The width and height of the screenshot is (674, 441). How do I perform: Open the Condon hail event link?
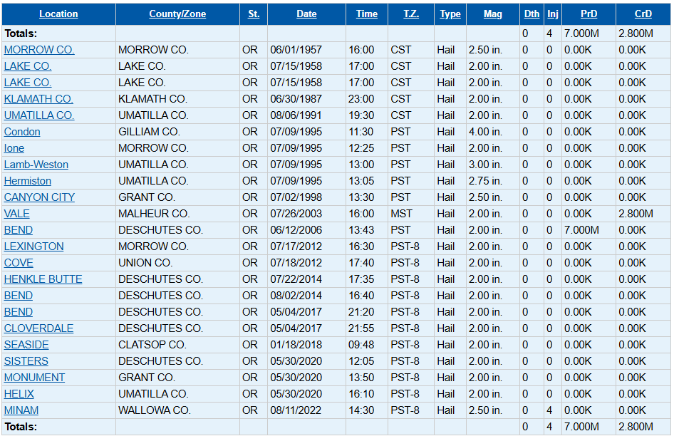point(22,132)
